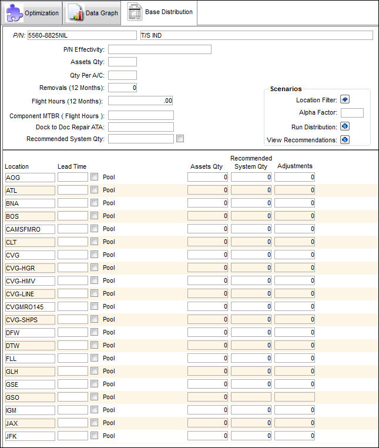Select the CAMSFMRO location field
Image resolution: width=379 pixels, height=448 pixels.
30,229
